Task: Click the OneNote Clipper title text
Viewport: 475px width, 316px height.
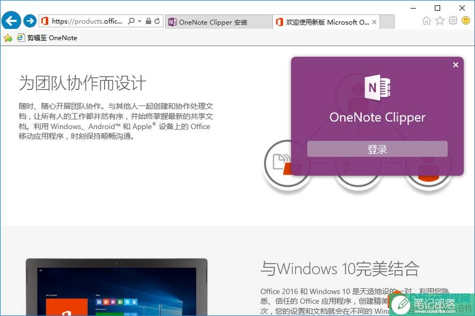Action: (377, 117)
